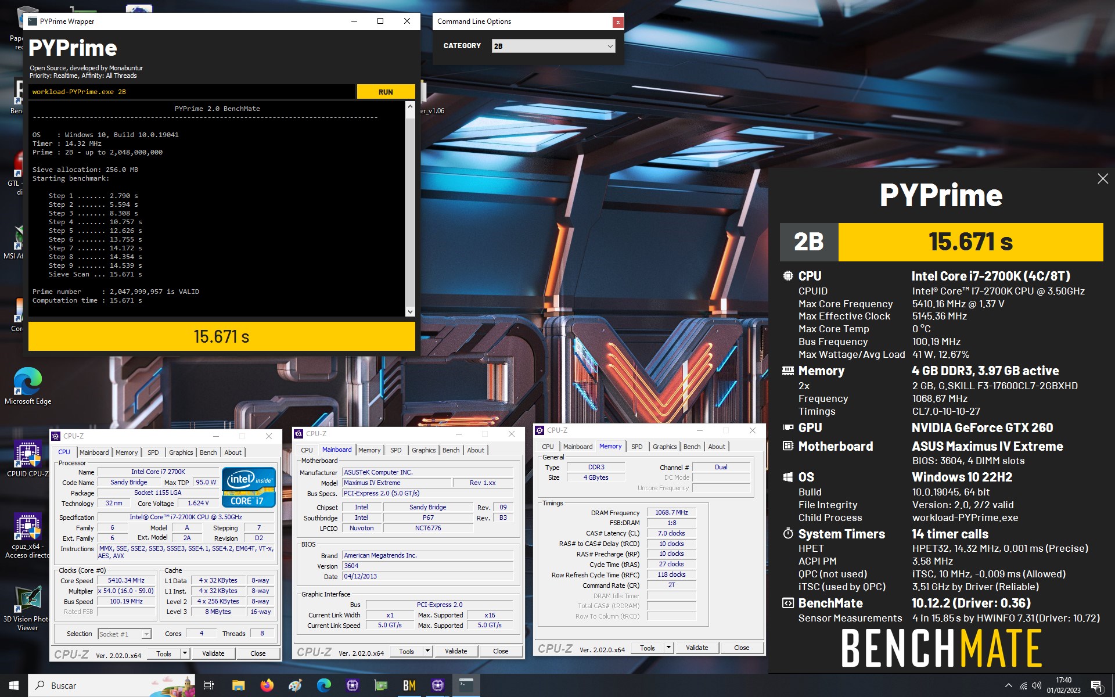
Task: Click the volume icon in system tray
Action: coord(1037,686)
